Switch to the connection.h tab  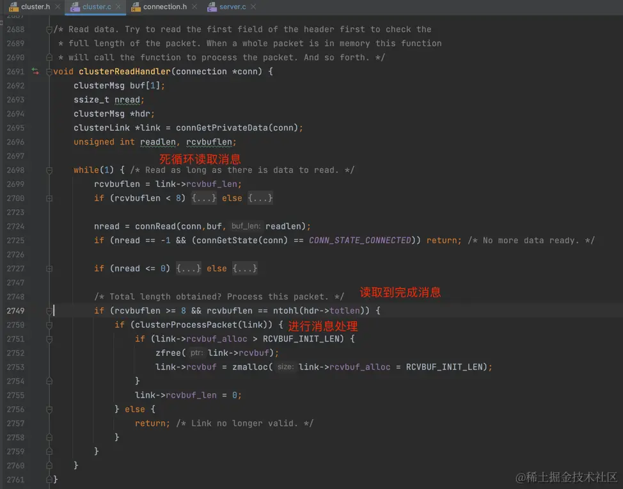pyautogui.click(x=165, y=7)
